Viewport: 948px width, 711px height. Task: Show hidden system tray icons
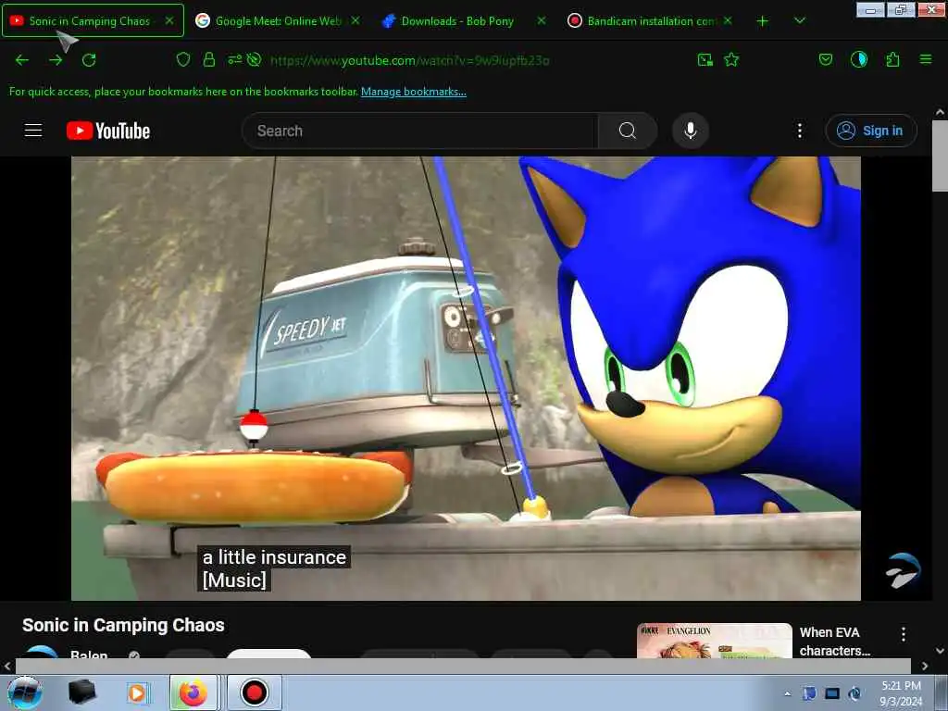pyautogui.click(x=787, y=693)
